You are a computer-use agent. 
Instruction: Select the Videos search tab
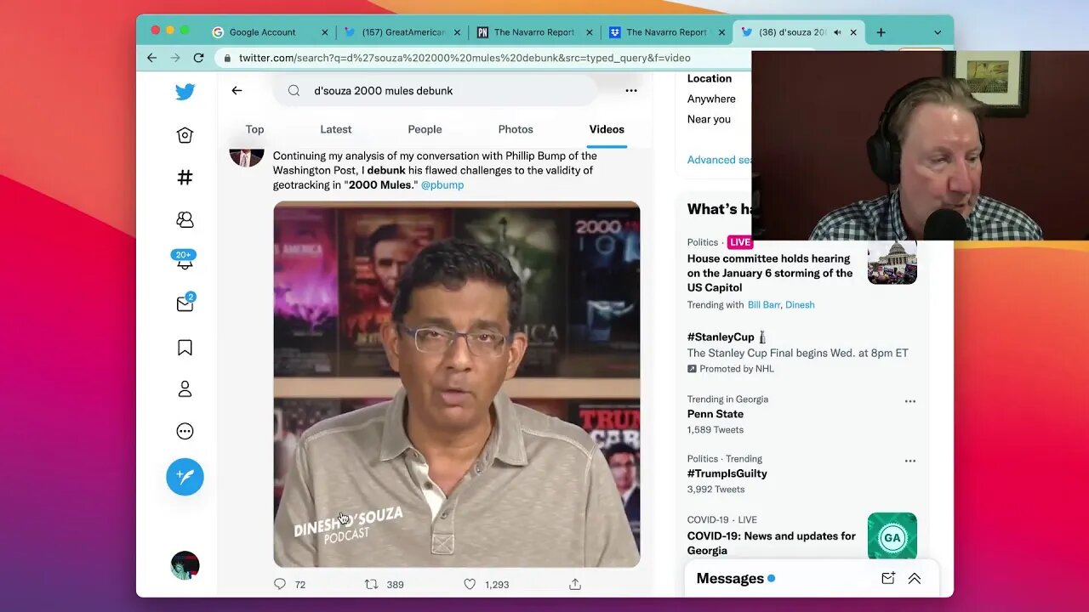607,129
